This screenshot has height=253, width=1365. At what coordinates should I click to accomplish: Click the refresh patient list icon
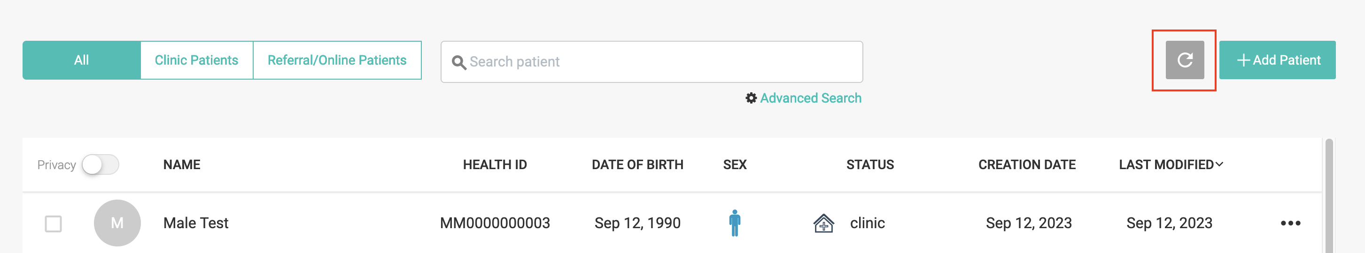click(1184, 60)
